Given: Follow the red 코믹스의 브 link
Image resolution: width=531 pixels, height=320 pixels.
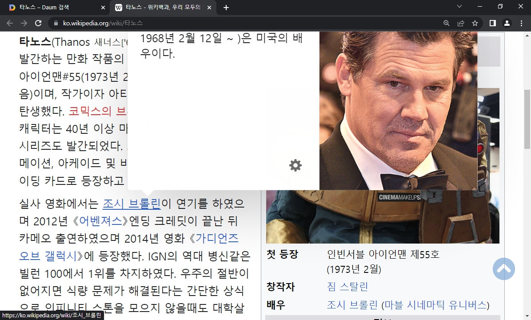Looking at the screenshot, I should point(97,111).
